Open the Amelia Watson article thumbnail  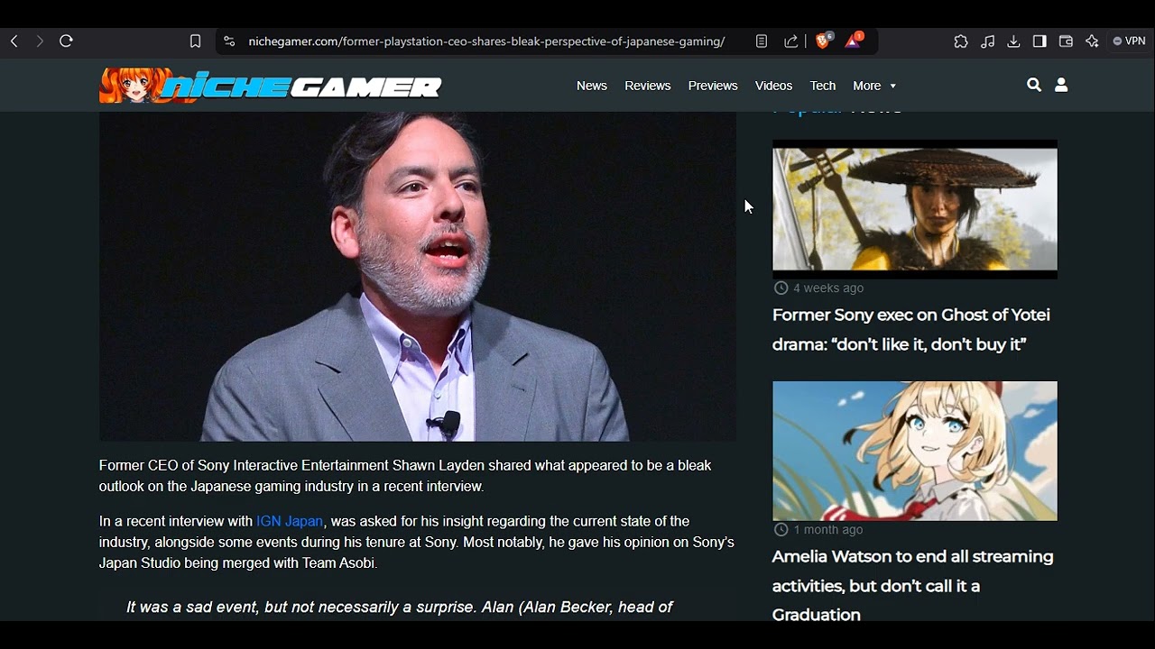(x=915, y=451)
